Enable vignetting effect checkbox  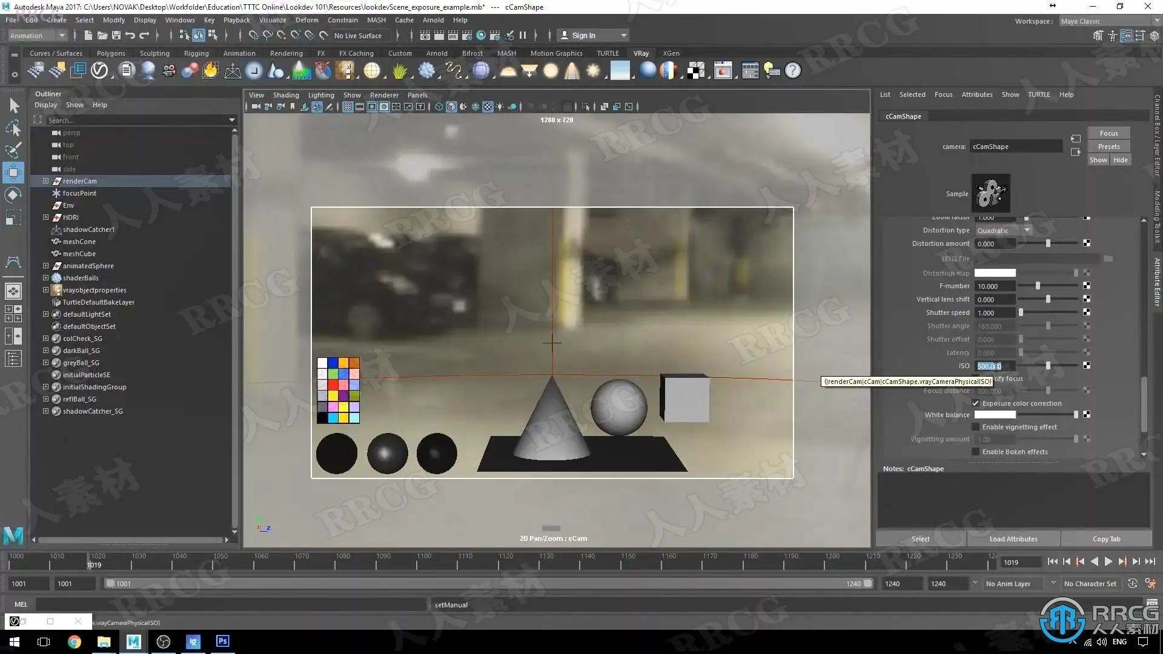tap(975, 427)
